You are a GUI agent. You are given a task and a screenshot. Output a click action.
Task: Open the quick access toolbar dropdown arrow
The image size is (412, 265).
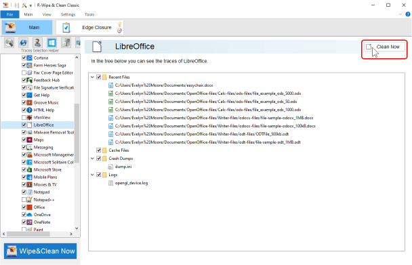[x=30, y=5]
